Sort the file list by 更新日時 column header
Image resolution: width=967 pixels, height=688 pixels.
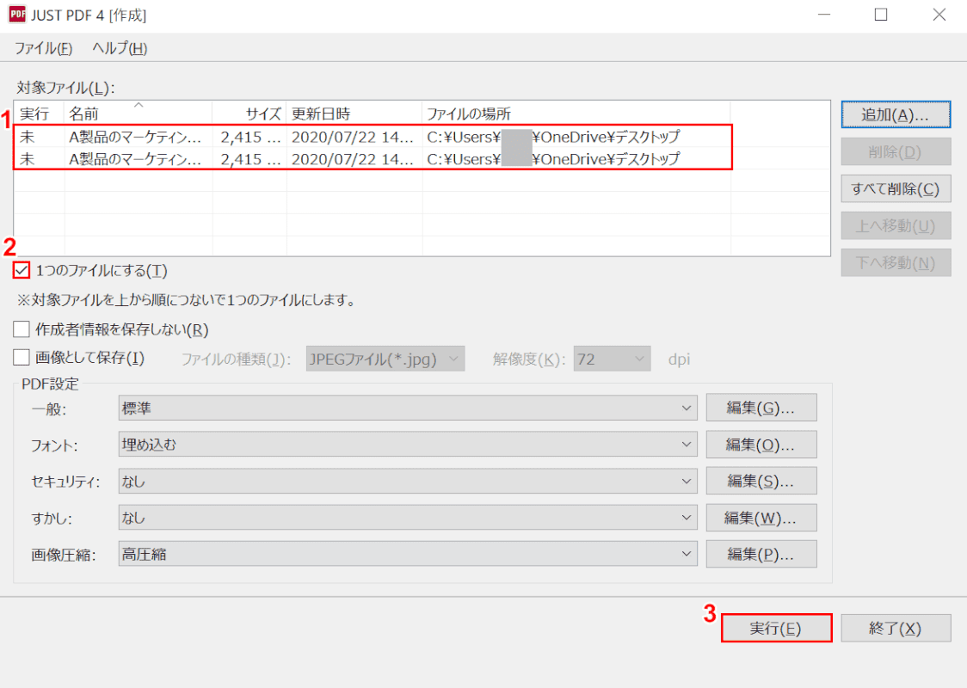(354, 114)
